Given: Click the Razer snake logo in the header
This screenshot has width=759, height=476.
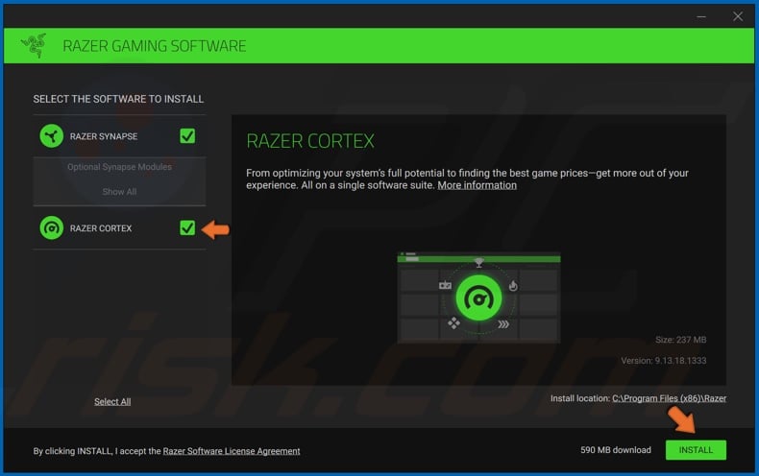Looking at the screenshot, I should (34, 45).
